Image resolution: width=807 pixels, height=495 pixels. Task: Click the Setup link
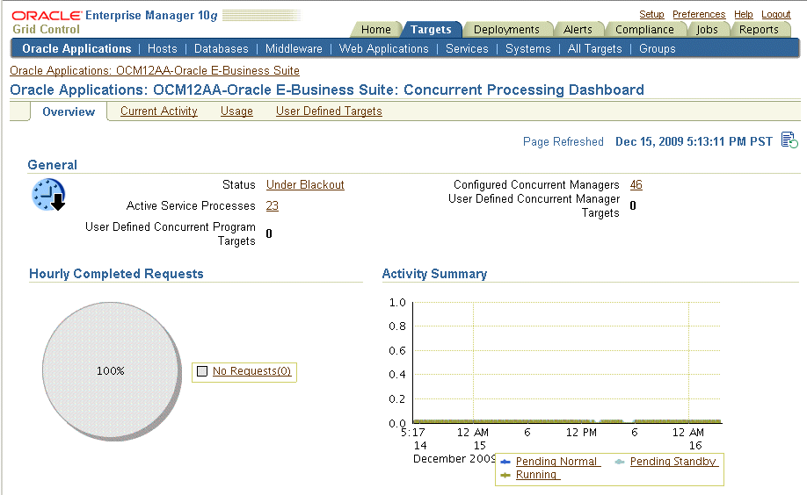[651, 14]
